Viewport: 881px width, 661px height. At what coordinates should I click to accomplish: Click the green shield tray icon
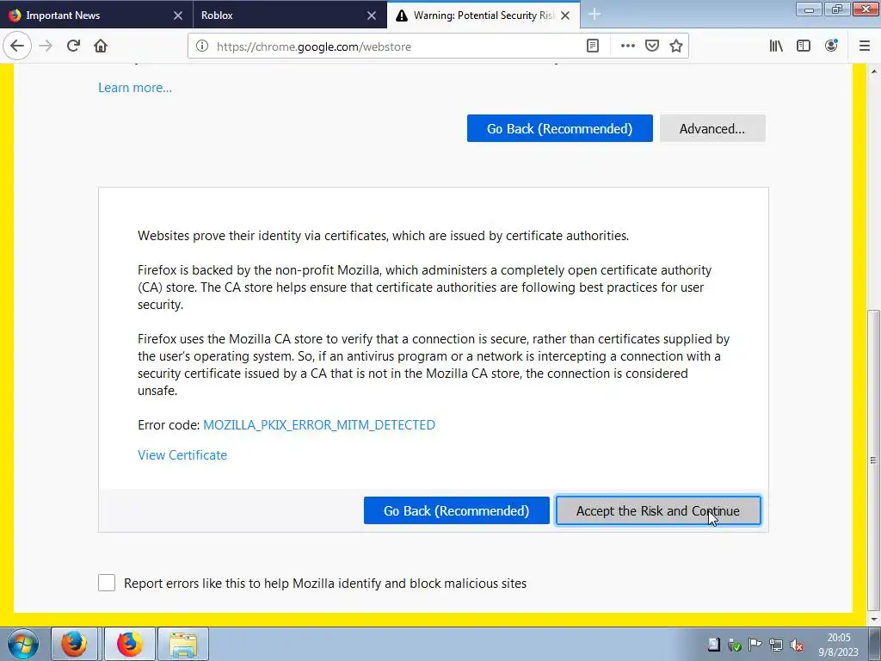[735, 645]
